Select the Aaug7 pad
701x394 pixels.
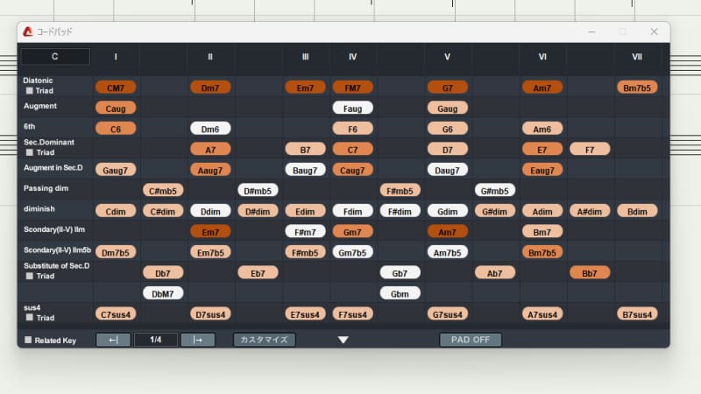210,170
